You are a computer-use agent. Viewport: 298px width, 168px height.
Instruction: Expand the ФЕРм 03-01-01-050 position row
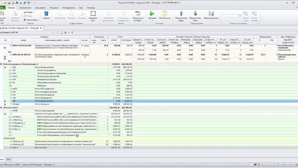click(x=5, y=48)
